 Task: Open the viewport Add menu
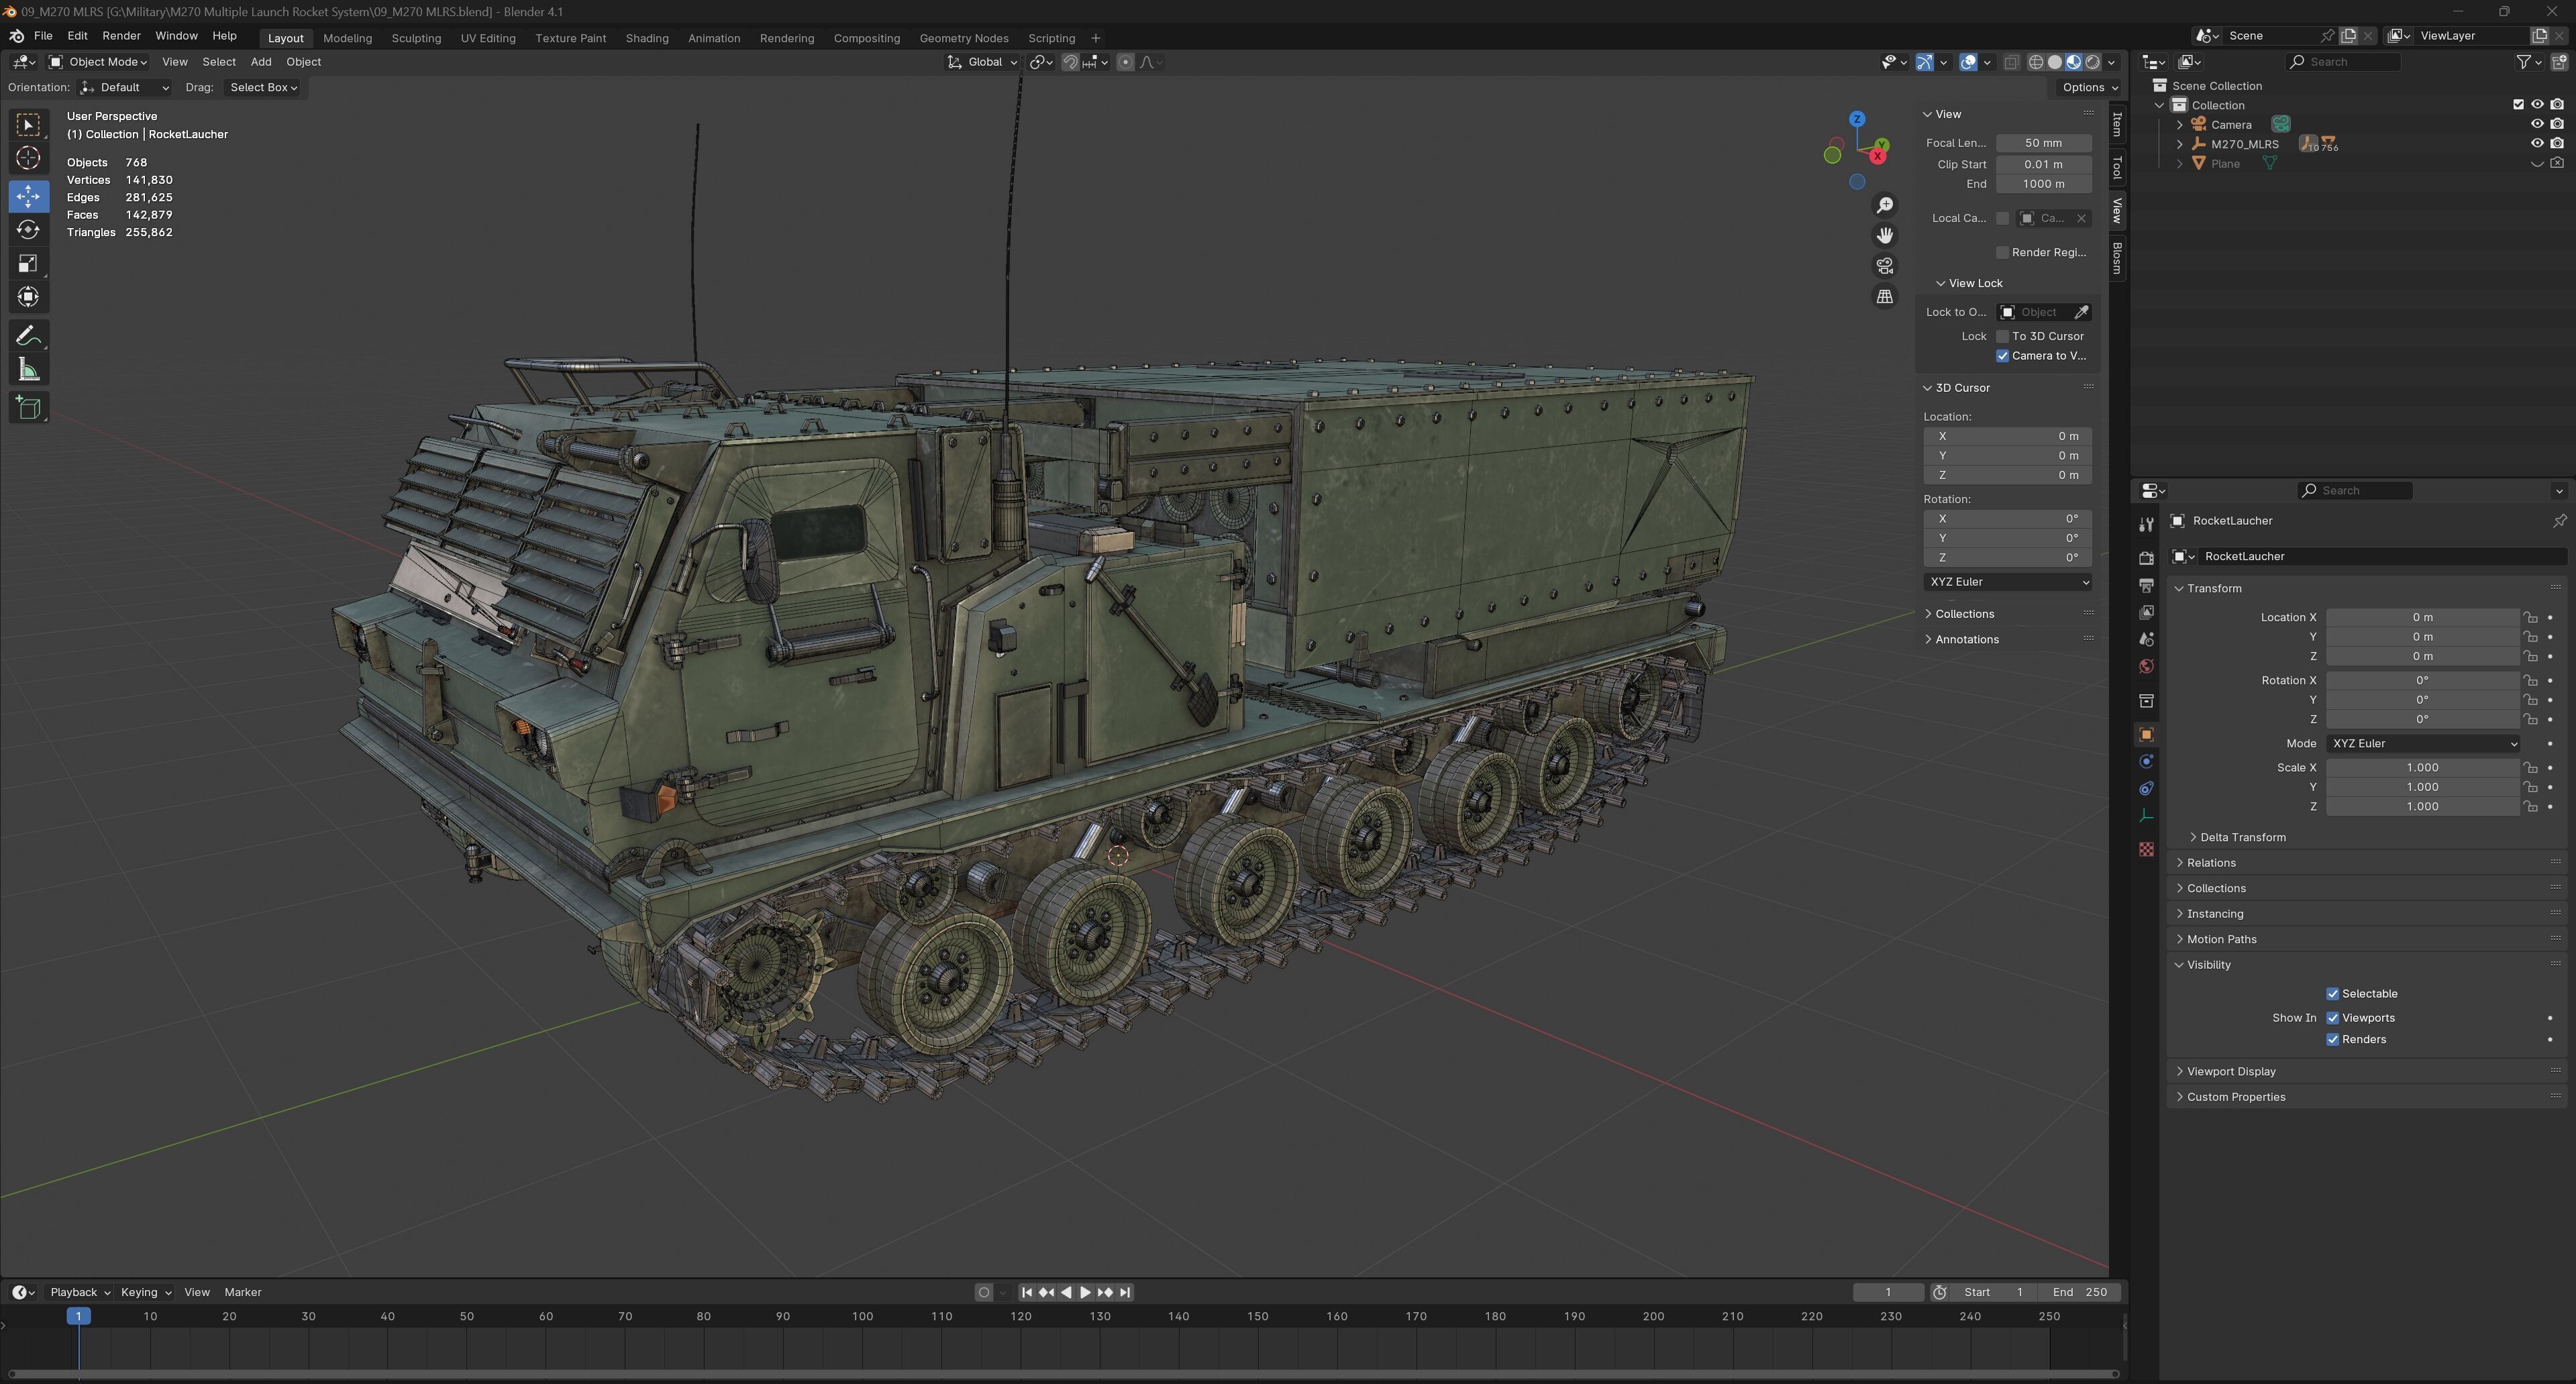261,62
